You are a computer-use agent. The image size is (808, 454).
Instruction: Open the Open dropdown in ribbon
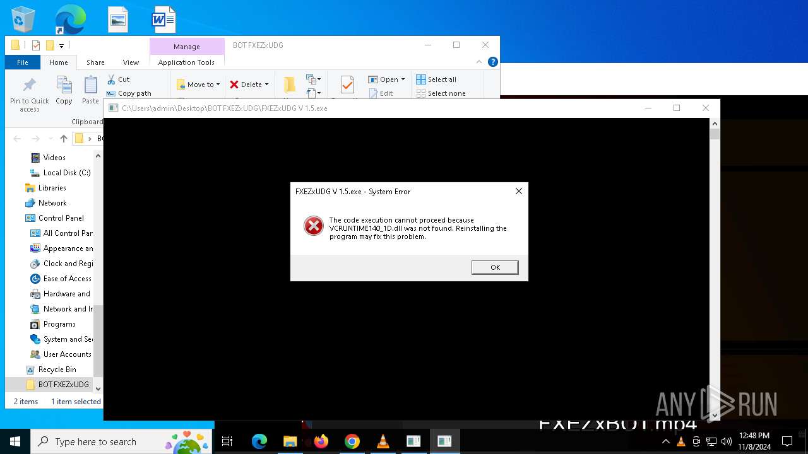(x=386, y=79)
